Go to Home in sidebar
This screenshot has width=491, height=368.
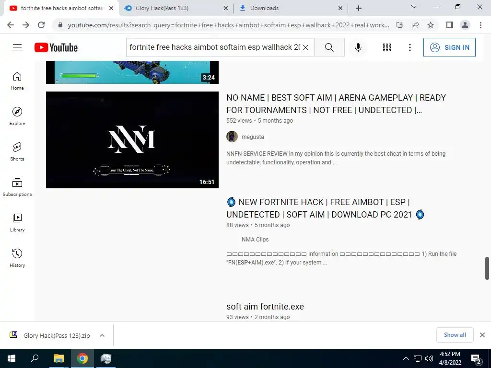point(17,81)
